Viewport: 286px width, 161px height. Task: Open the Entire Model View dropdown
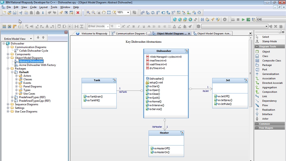pos(31,39)
